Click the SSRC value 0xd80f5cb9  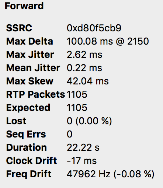point(94,28)
